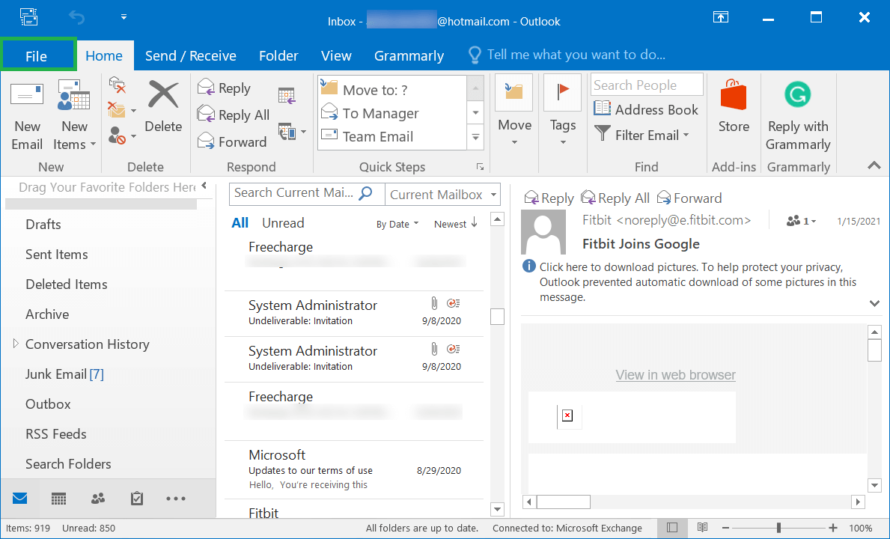Open Tasks from the navigation bar
Screen dimensions: 890x539
pos(136,498)
